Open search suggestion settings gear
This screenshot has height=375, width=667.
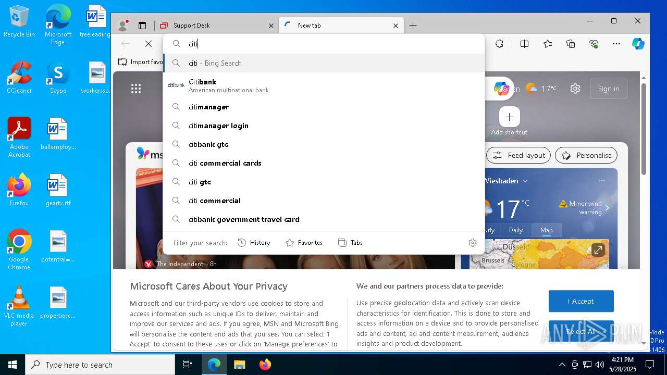click(473, 243)
